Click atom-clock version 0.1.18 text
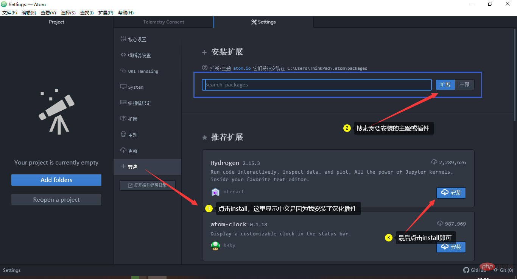517x279 pixels. [x=258, y=225]
